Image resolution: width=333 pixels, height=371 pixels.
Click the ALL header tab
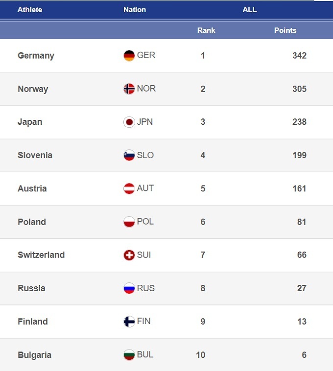point(250,9)
